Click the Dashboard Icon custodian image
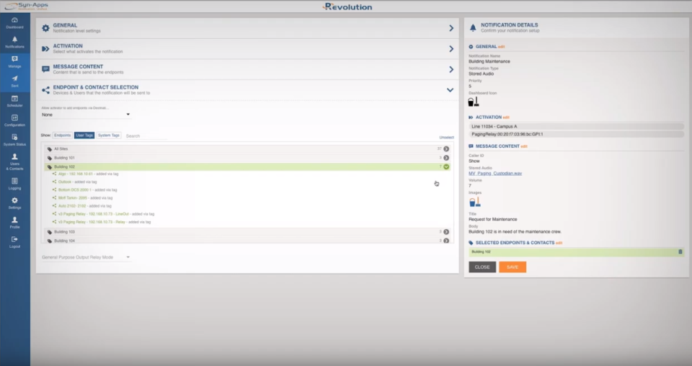The image size is (692, 366). click(473, 102)
